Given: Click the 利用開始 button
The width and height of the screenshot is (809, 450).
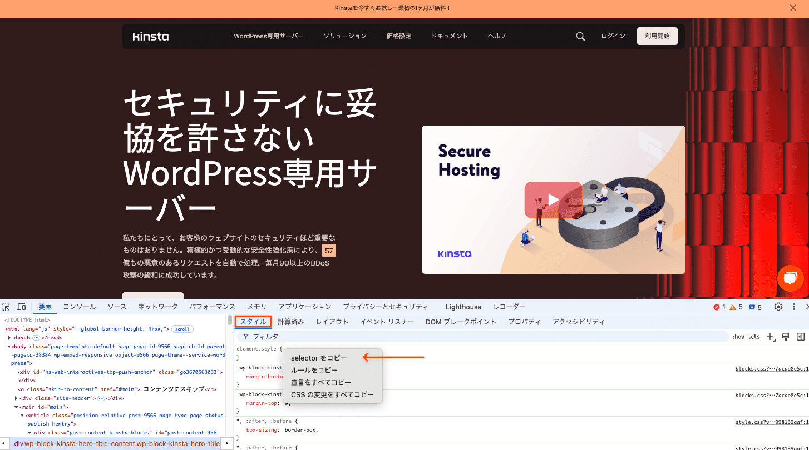Looking at the screenshot, I should 657,36.
